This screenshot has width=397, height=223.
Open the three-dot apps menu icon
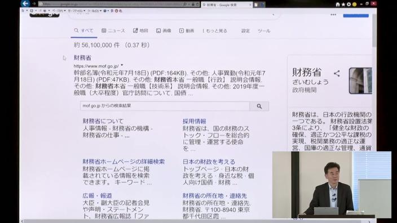[333, 15]
